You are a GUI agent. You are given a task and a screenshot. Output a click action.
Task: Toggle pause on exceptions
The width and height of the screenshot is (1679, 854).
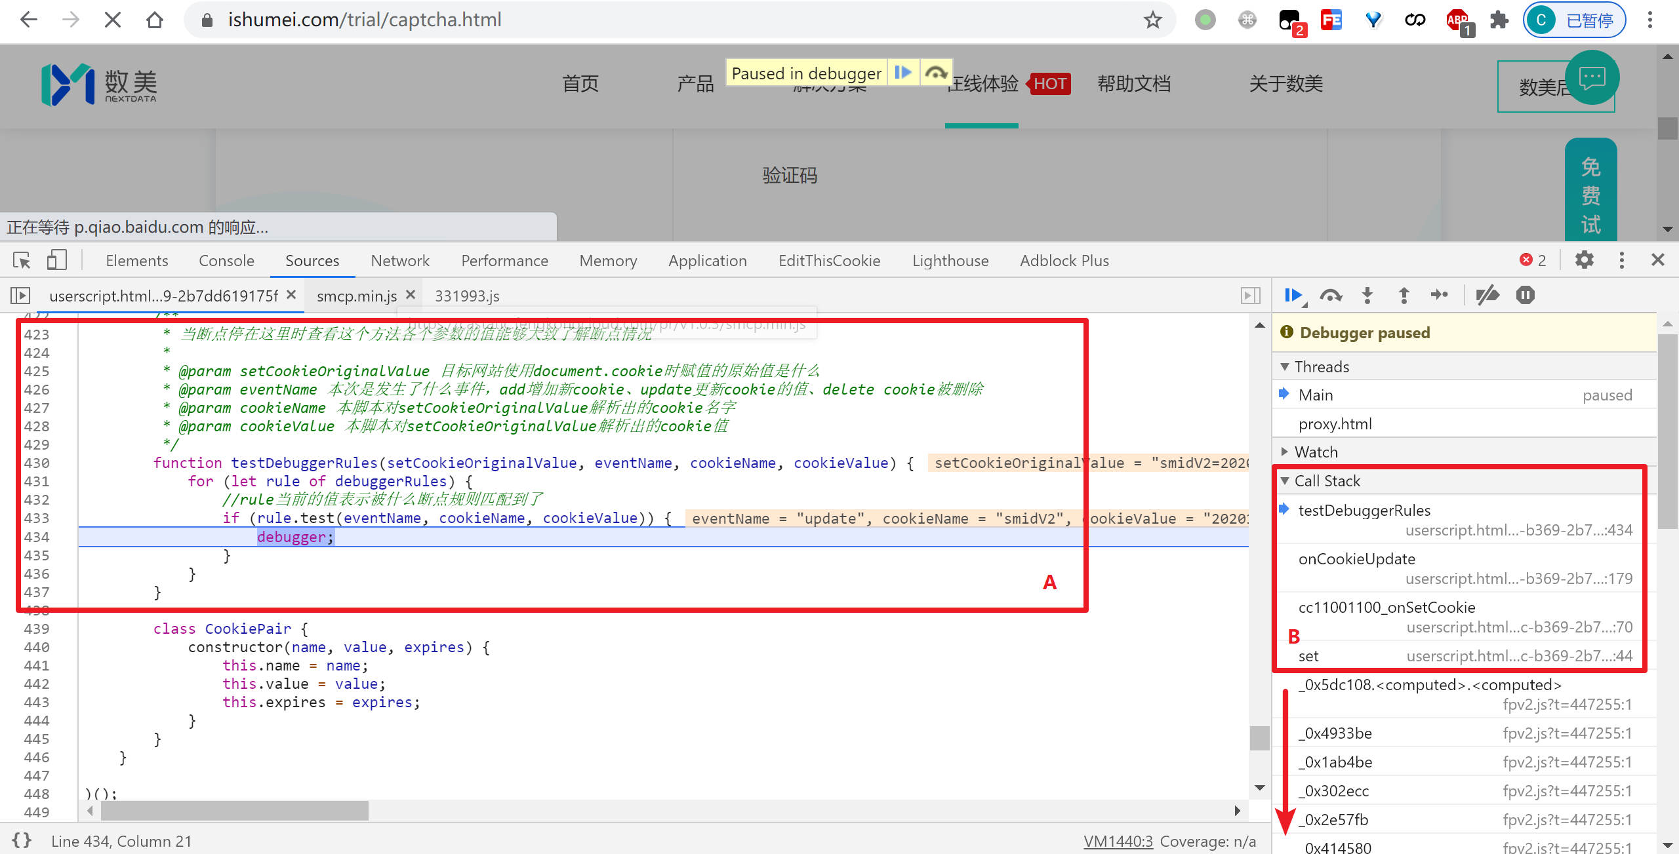point(1526,296)
